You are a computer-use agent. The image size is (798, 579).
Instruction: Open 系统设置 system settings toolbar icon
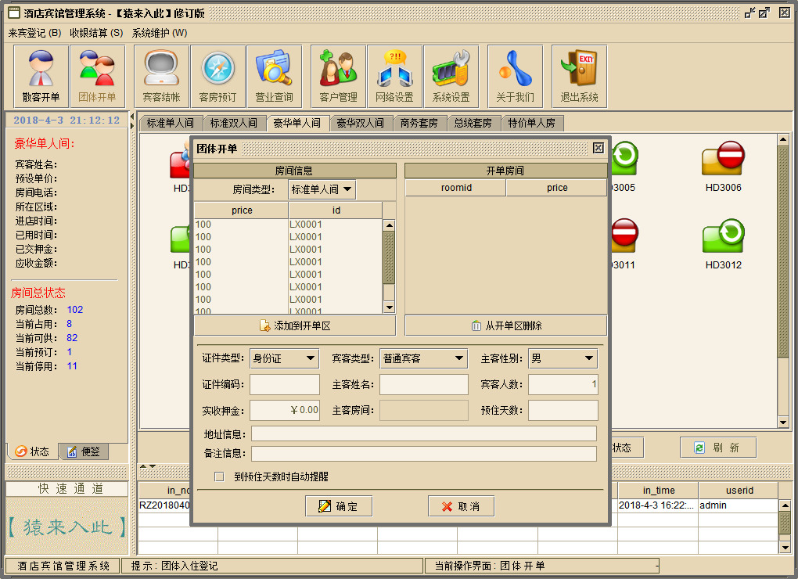point(451,77)
